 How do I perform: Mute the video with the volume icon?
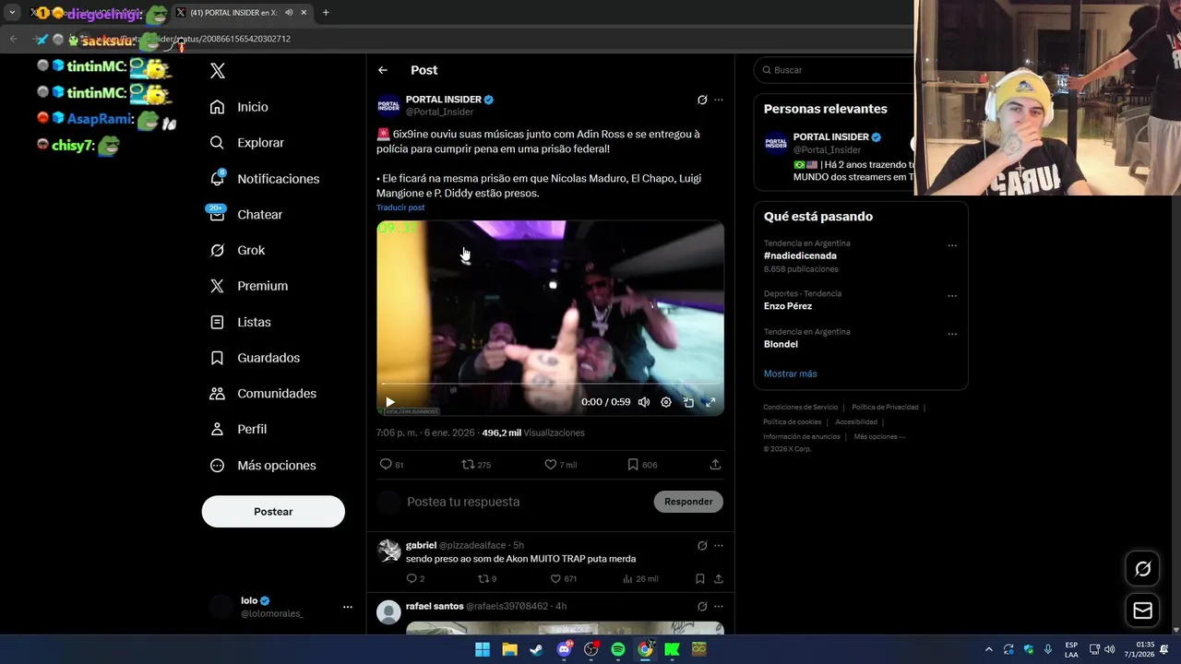[x=644, y=402]
